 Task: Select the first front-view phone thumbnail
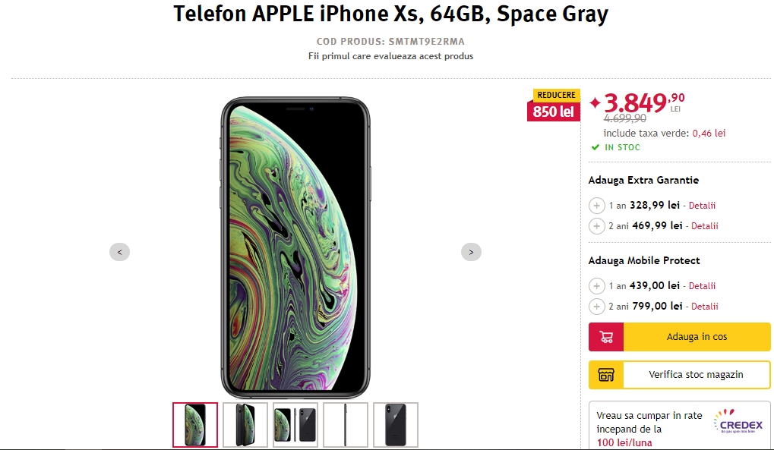[x=195, y=424]
